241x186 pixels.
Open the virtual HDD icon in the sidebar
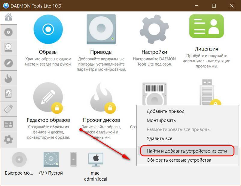coord(8,94)
